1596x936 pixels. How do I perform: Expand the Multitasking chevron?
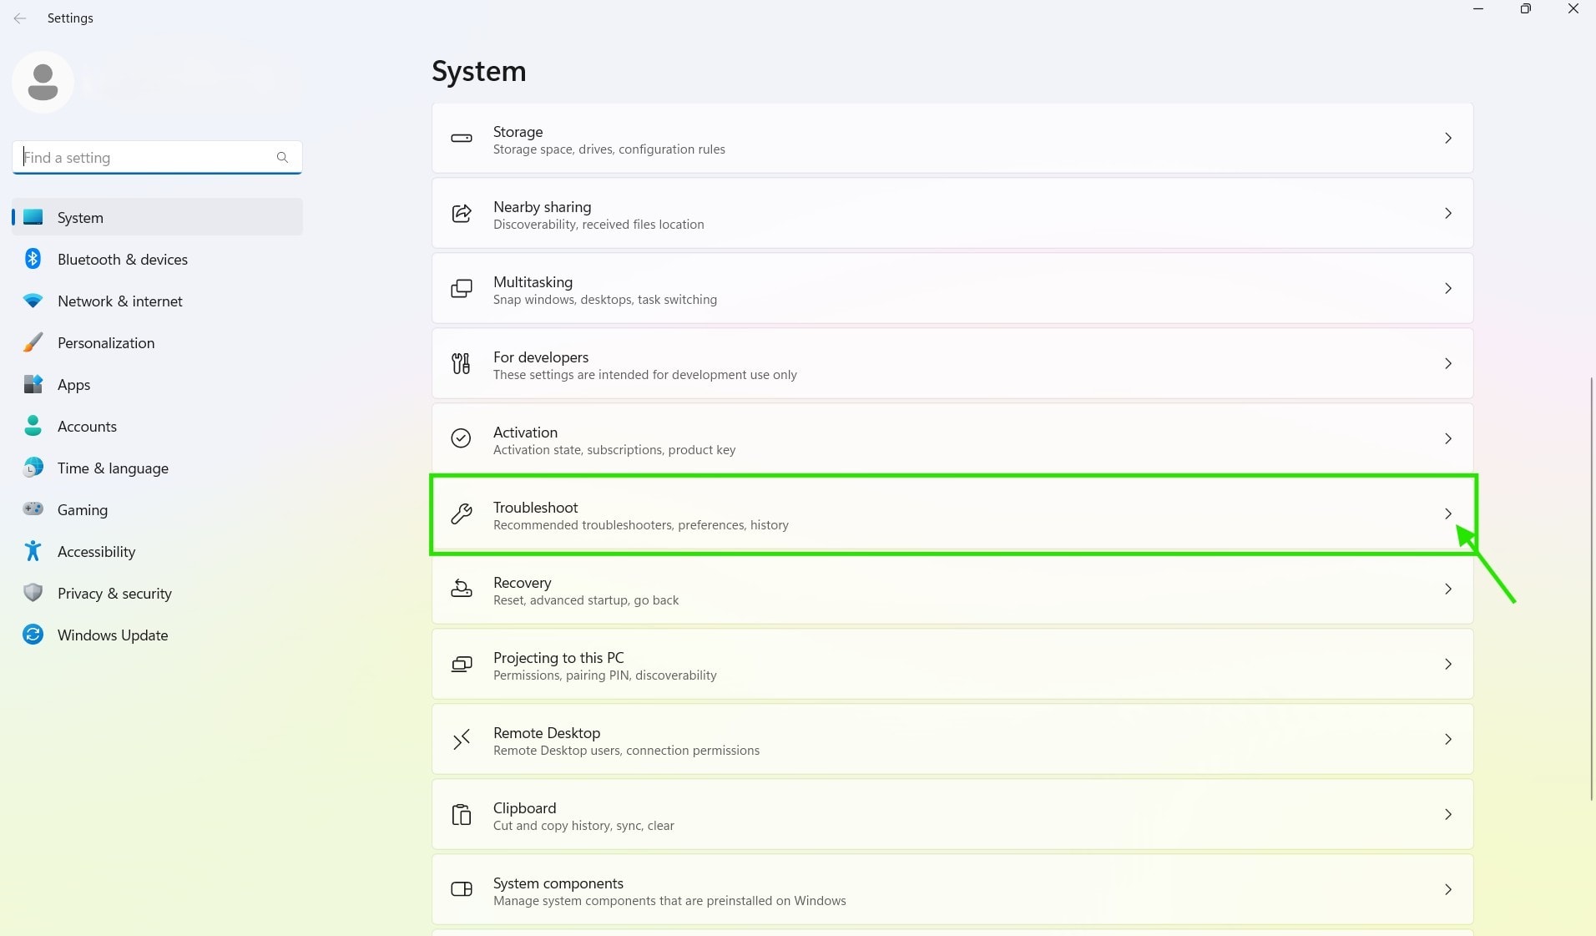click(x=1448, y=289)
